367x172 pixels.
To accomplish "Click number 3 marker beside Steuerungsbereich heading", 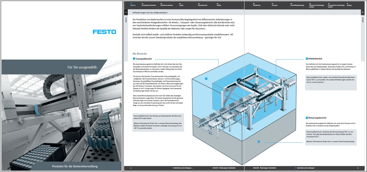I will (x=307, y=118).
